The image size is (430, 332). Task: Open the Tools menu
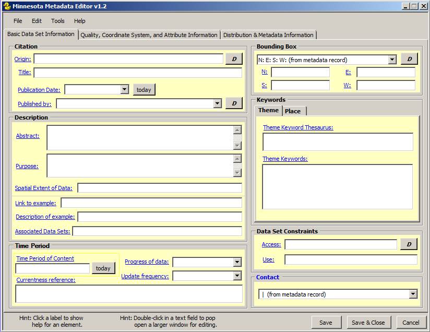[x=57, y=21]
